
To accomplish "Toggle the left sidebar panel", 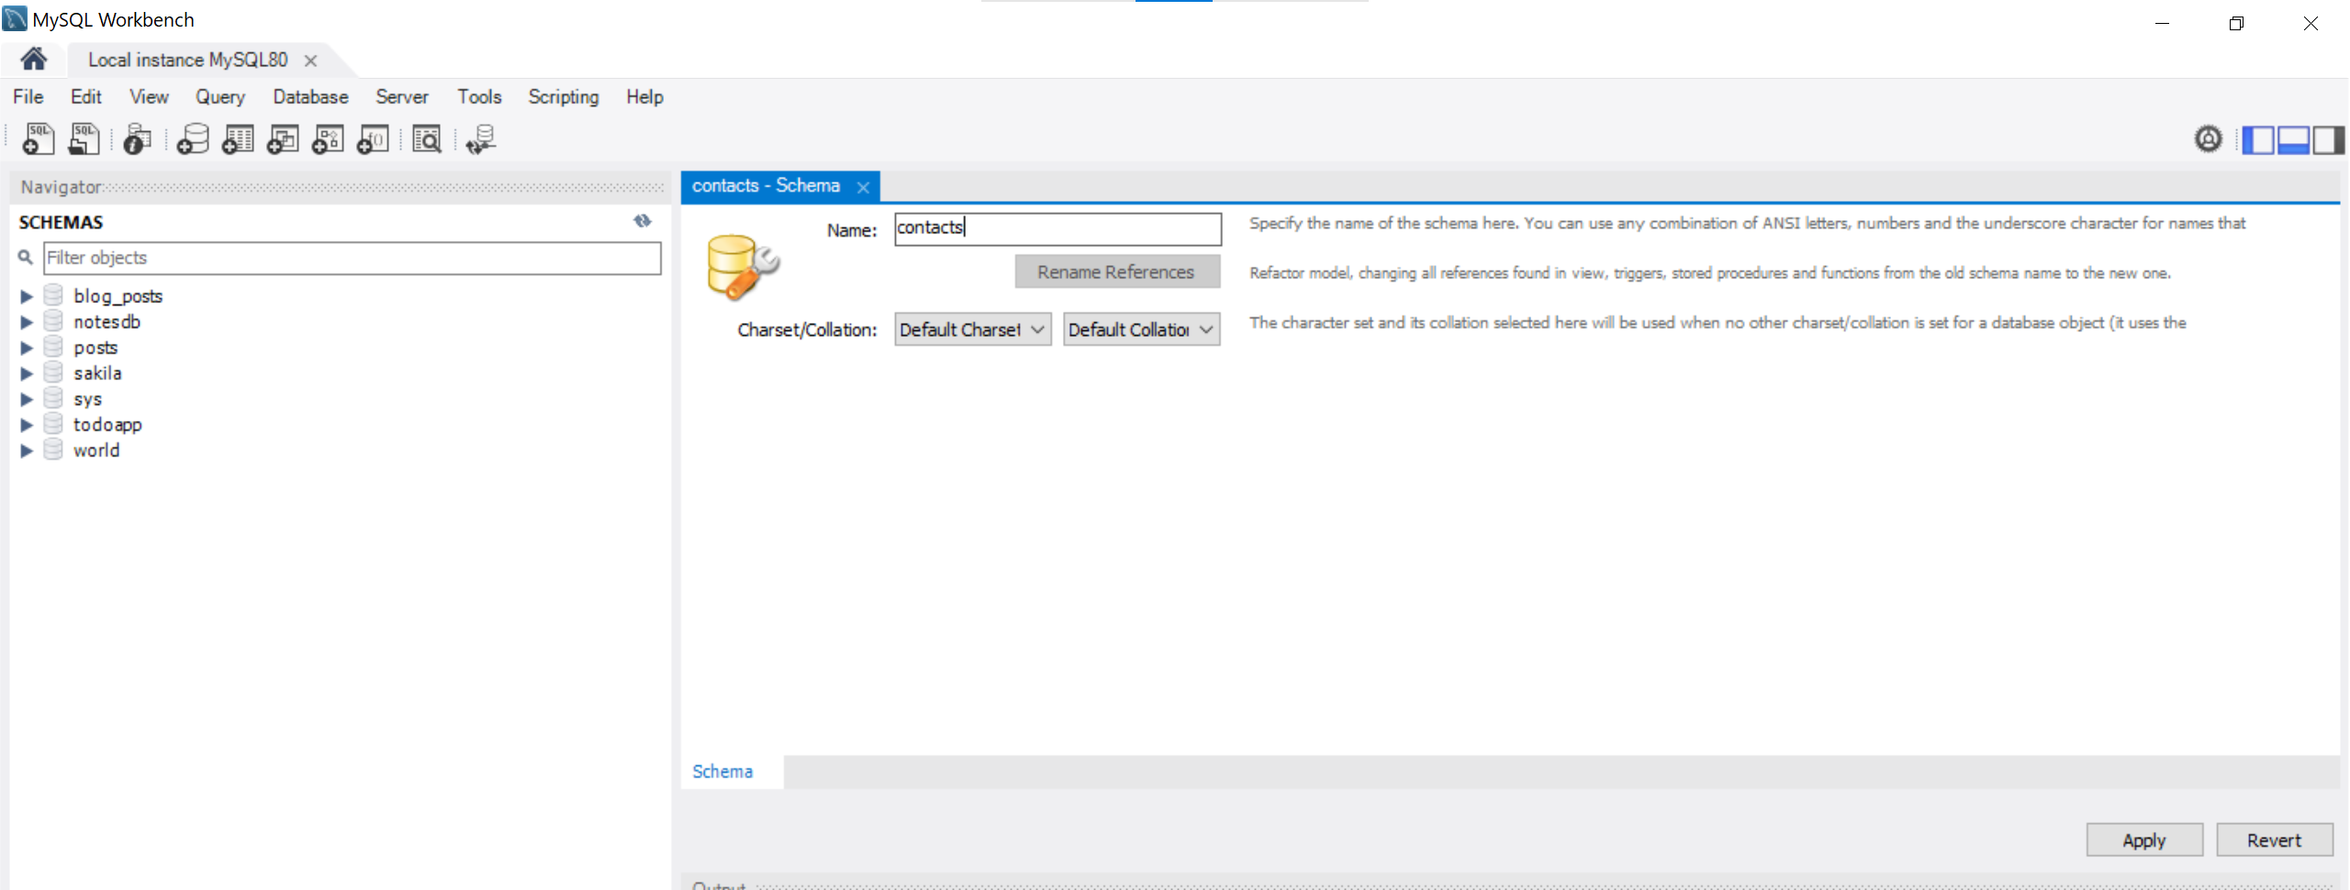I will coord(2257,140).
